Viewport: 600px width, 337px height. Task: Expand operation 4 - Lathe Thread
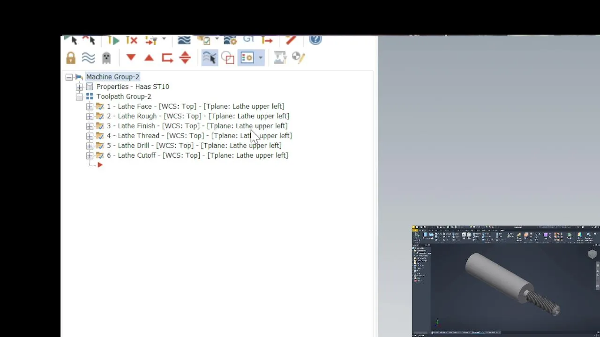90,136
